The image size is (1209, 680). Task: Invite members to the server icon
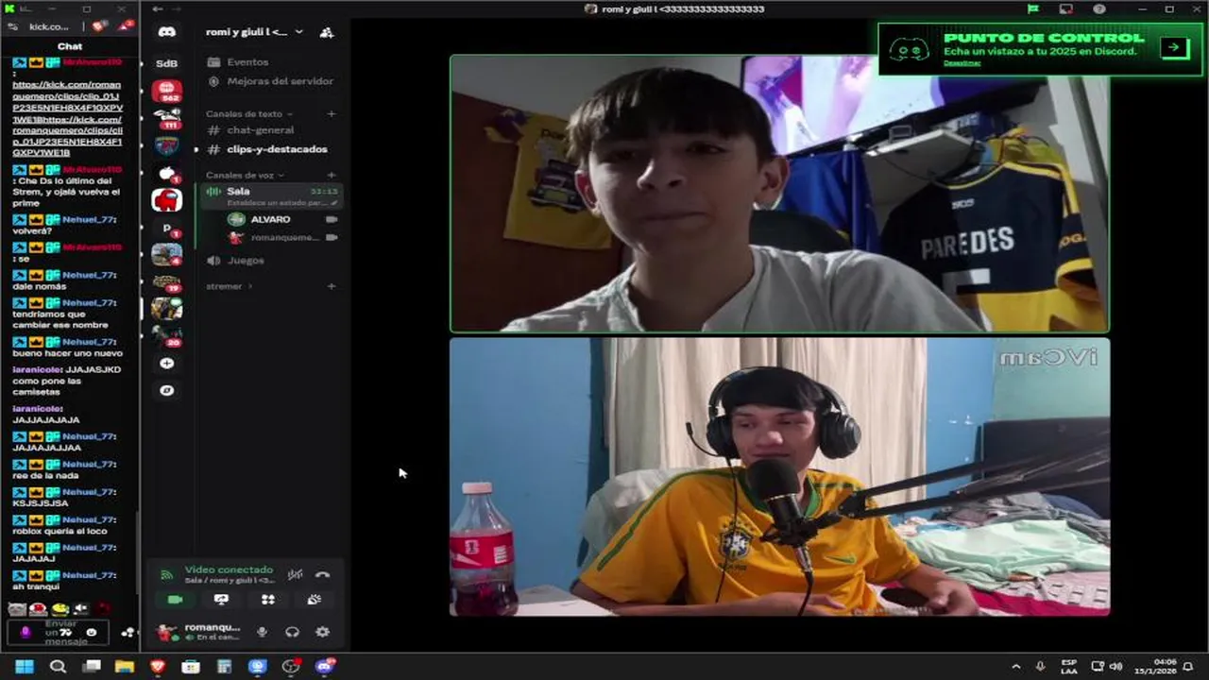(327, 32)
